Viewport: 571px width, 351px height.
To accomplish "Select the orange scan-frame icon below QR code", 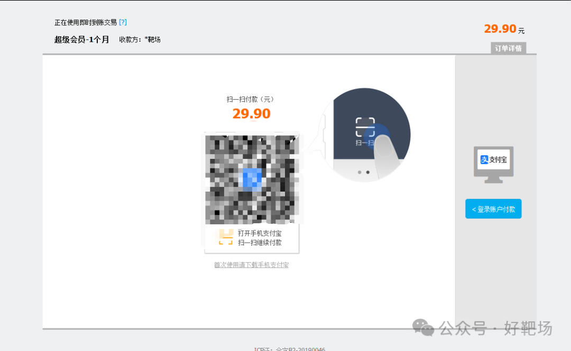I will pos(226,237).
